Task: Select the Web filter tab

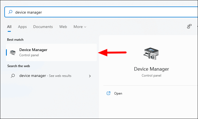Action: point(63,27)
